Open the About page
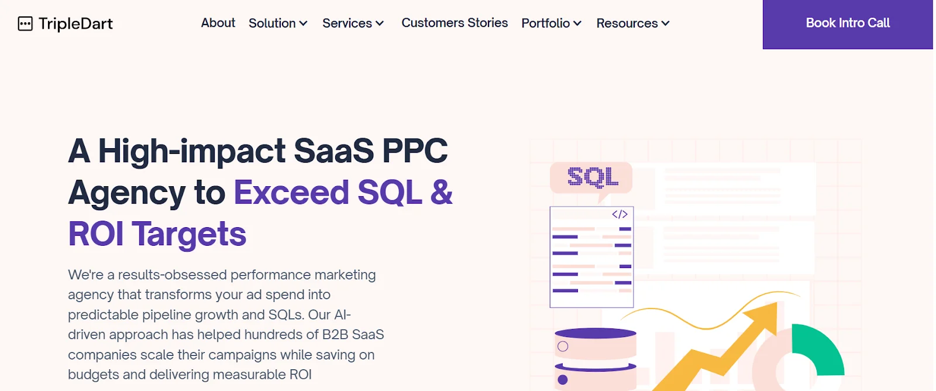Viewport: 936px width, 391px height. pos(218,23)
